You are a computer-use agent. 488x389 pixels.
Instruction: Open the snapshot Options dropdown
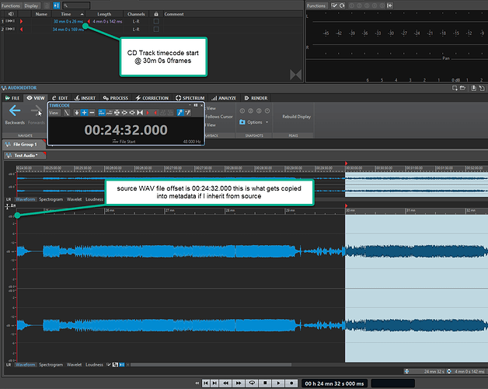click(254, 122)
